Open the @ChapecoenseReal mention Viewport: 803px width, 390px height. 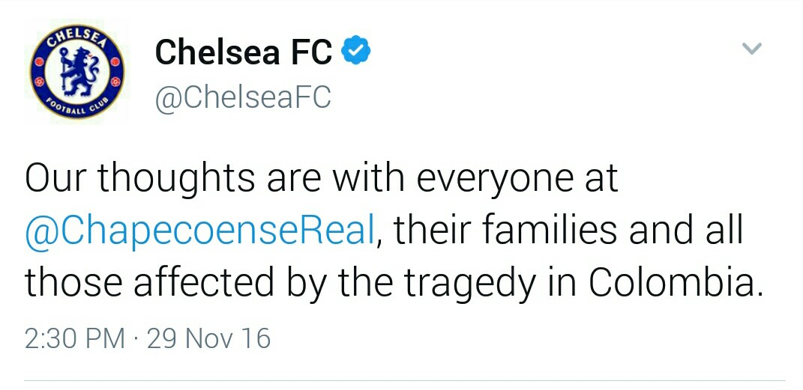pyautogui.click(x=199, y=232)
